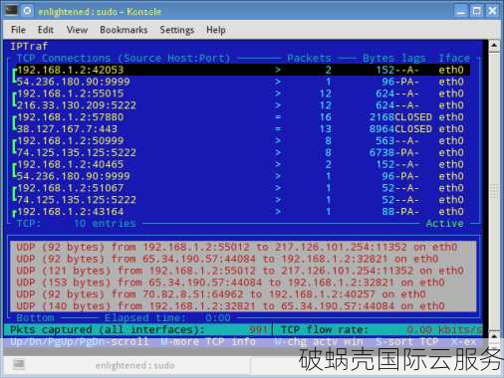Click the 'TCP Connections (Source Host:Port)' header

point(124,58)
